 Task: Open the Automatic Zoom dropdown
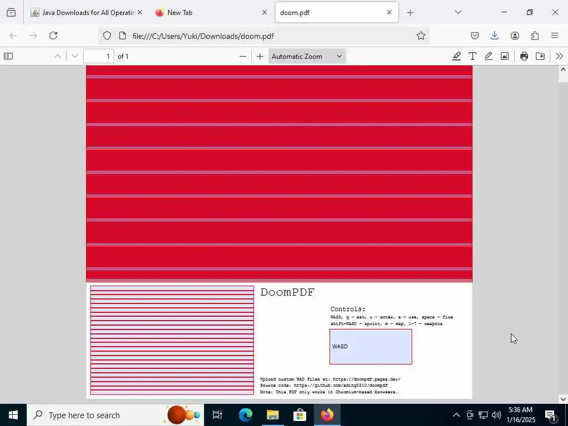[x=307, y=56]
